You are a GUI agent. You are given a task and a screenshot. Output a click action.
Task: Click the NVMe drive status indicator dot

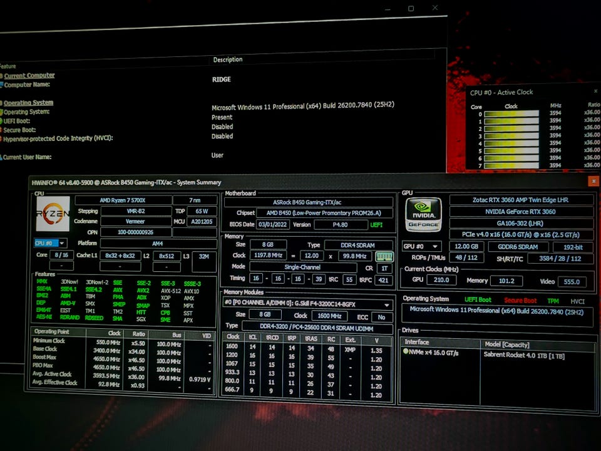406,351
